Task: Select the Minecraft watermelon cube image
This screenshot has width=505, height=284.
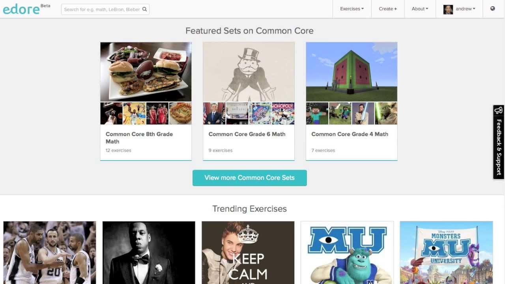Action: (352, 72)
